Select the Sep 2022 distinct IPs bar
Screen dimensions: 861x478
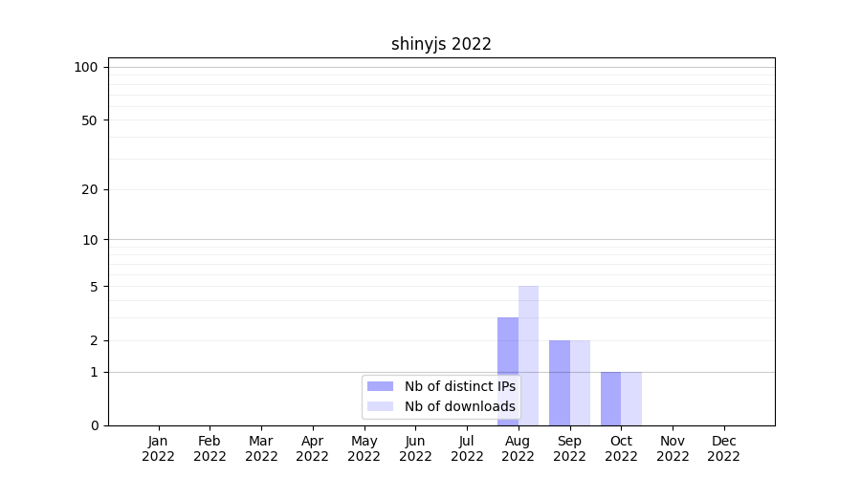pyautogui.click(x=559, y=382)
